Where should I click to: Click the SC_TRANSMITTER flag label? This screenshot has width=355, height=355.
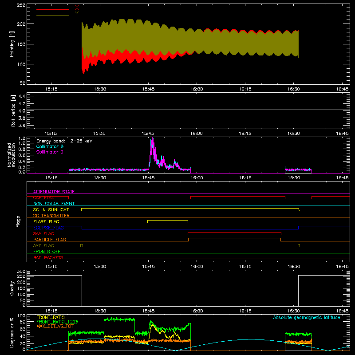pos(51,216)
